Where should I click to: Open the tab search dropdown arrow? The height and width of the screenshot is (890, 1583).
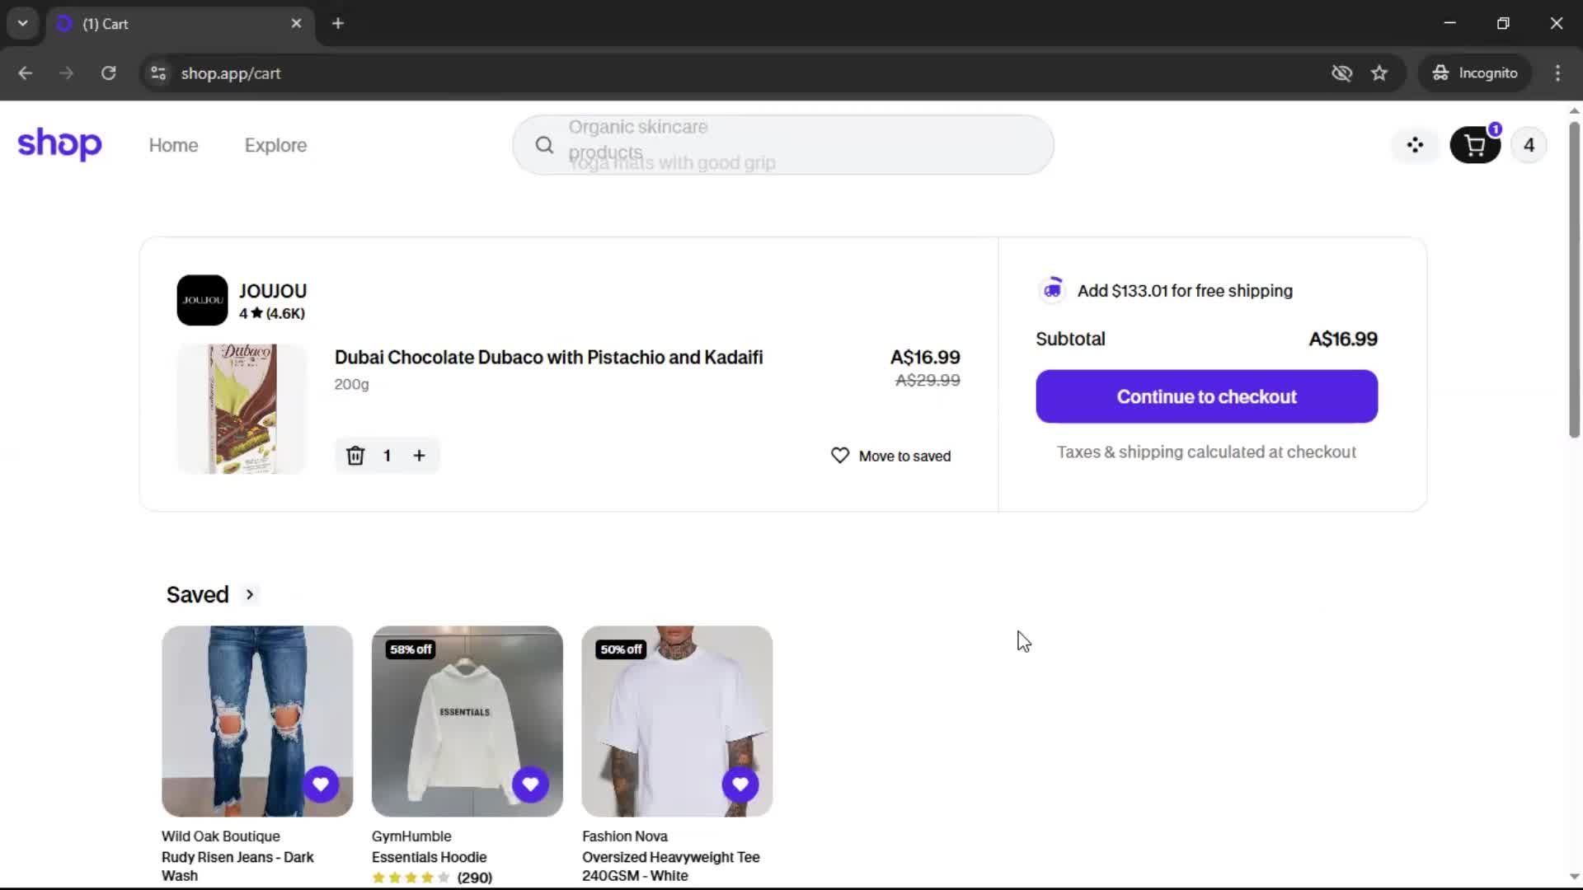(23, 23)
